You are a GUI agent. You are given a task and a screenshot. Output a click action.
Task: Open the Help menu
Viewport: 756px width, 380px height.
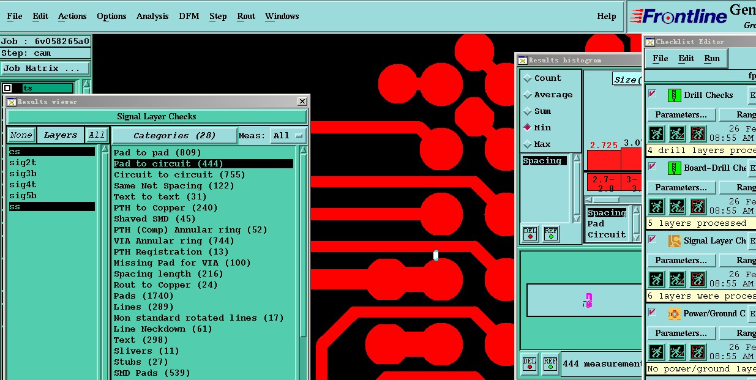pyautogui.click(x=607, y=17)
